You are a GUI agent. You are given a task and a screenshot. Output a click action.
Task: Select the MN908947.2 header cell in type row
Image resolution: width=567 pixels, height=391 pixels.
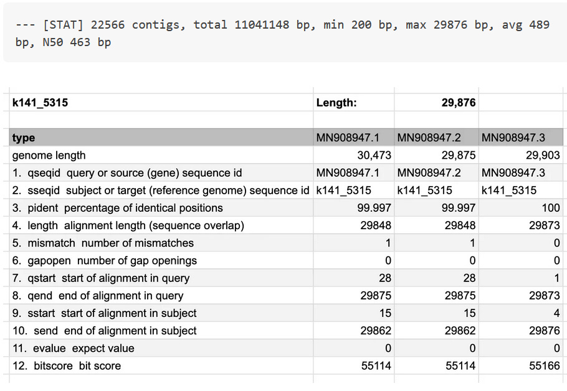[436, 138]
